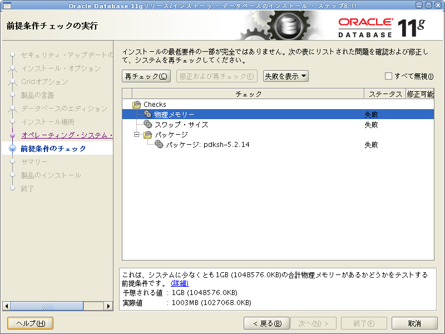Screen dimensions: 445x334
Task: Click the sidebar scroll left arrow
Action: pos(7,306)
